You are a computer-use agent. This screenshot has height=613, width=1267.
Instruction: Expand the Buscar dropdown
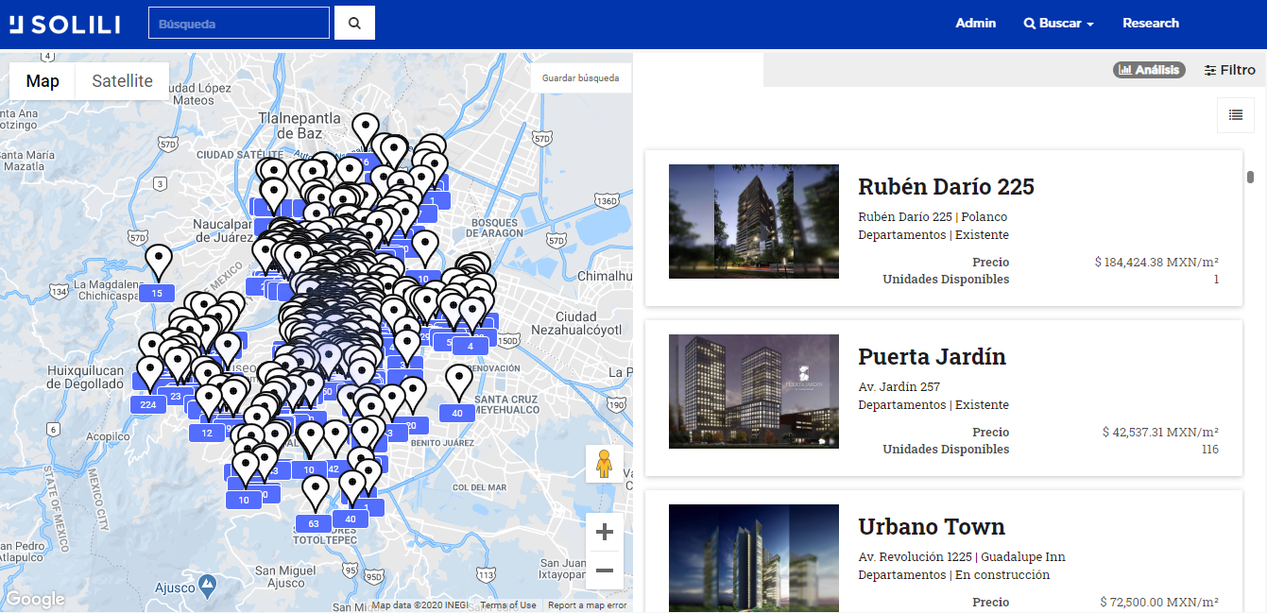(1058, 23)
